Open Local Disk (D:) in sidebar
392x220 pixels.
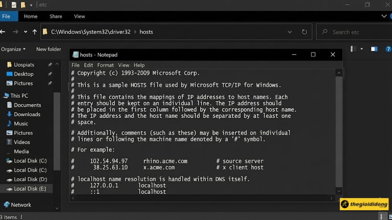30,179
